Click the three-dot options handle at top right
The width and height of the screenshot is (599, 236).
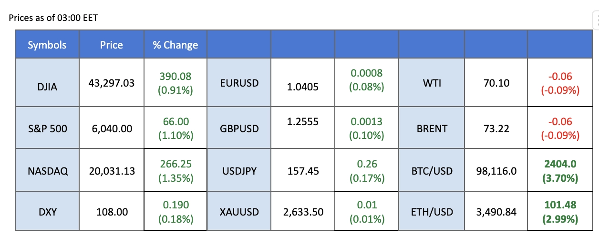pyautogui.click(x=596, y=20)
